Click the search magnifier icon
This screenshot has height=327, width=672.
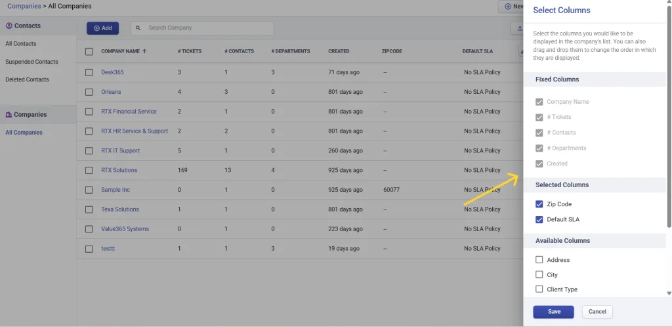coord(138,28)
